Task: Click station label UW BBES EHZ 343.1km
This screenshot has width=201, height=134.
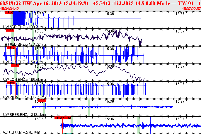Action: (24, 115)
